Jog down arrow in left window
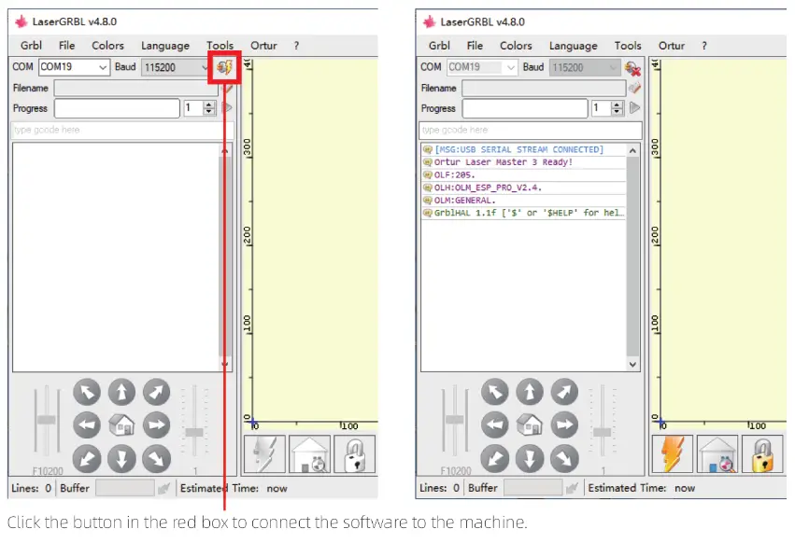This screenshot has height=543, width=795. click(x=121, y=459)
